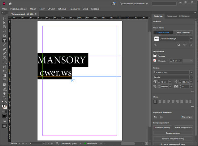The image size is (198, 146).
Task: Add a bulleted list
Action: 155,117
